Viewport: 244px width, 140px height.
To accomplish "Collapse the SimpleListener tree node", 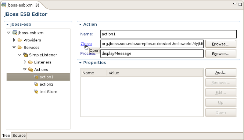I will [x=19, y=55].
